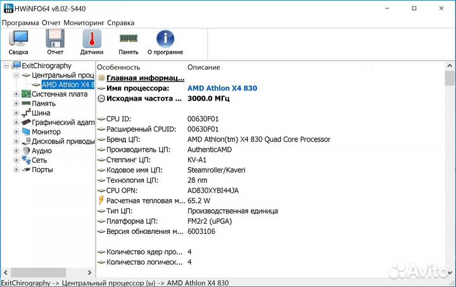The width and height of the screenshot is (456, 287).
Task: Select the Платформа ЦП row
Action: coord(270,221)
